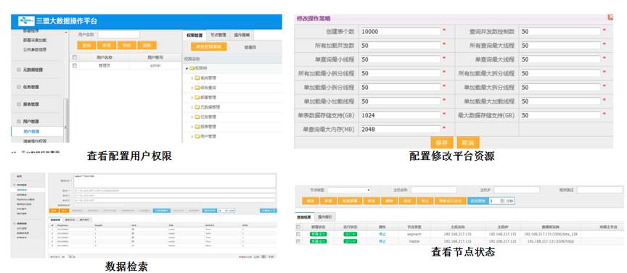
Task: Click the folder icon beside 报表管理 in tree
Action: coord(197,127)
